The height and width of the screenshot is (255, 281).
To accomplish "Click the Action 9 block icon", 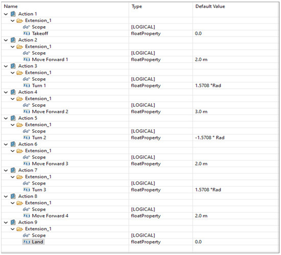I will point(13,222).
